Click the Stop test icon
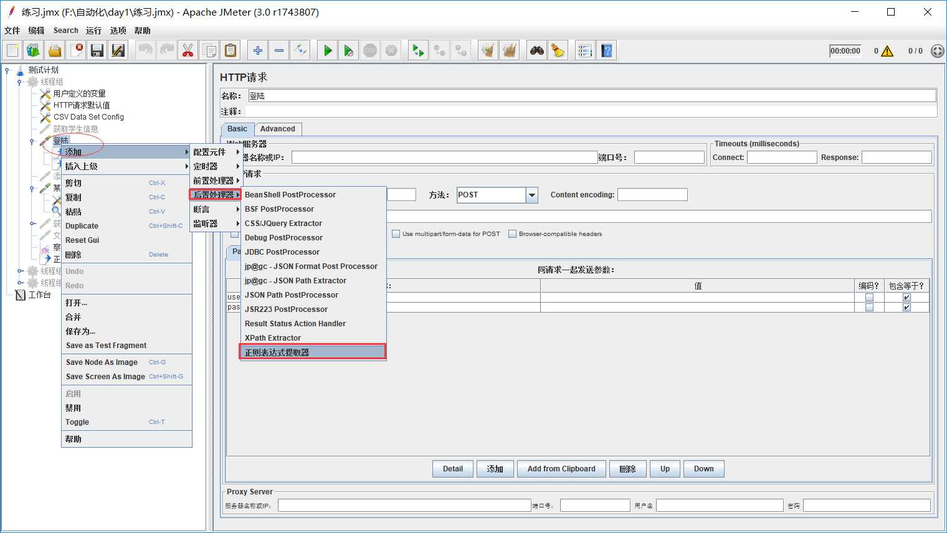This screenshot has height=533, width=947. (369, 50)
